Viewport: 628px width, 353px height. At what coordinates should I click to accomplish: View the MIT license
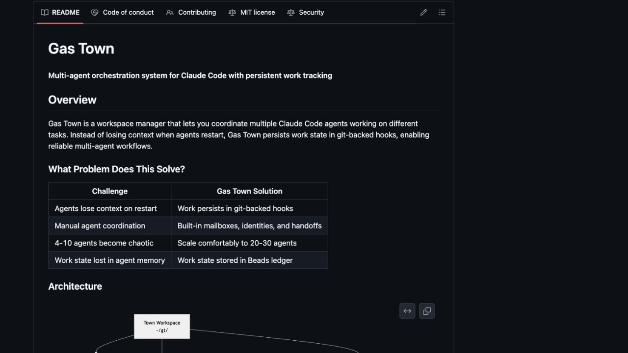point(257,12)
